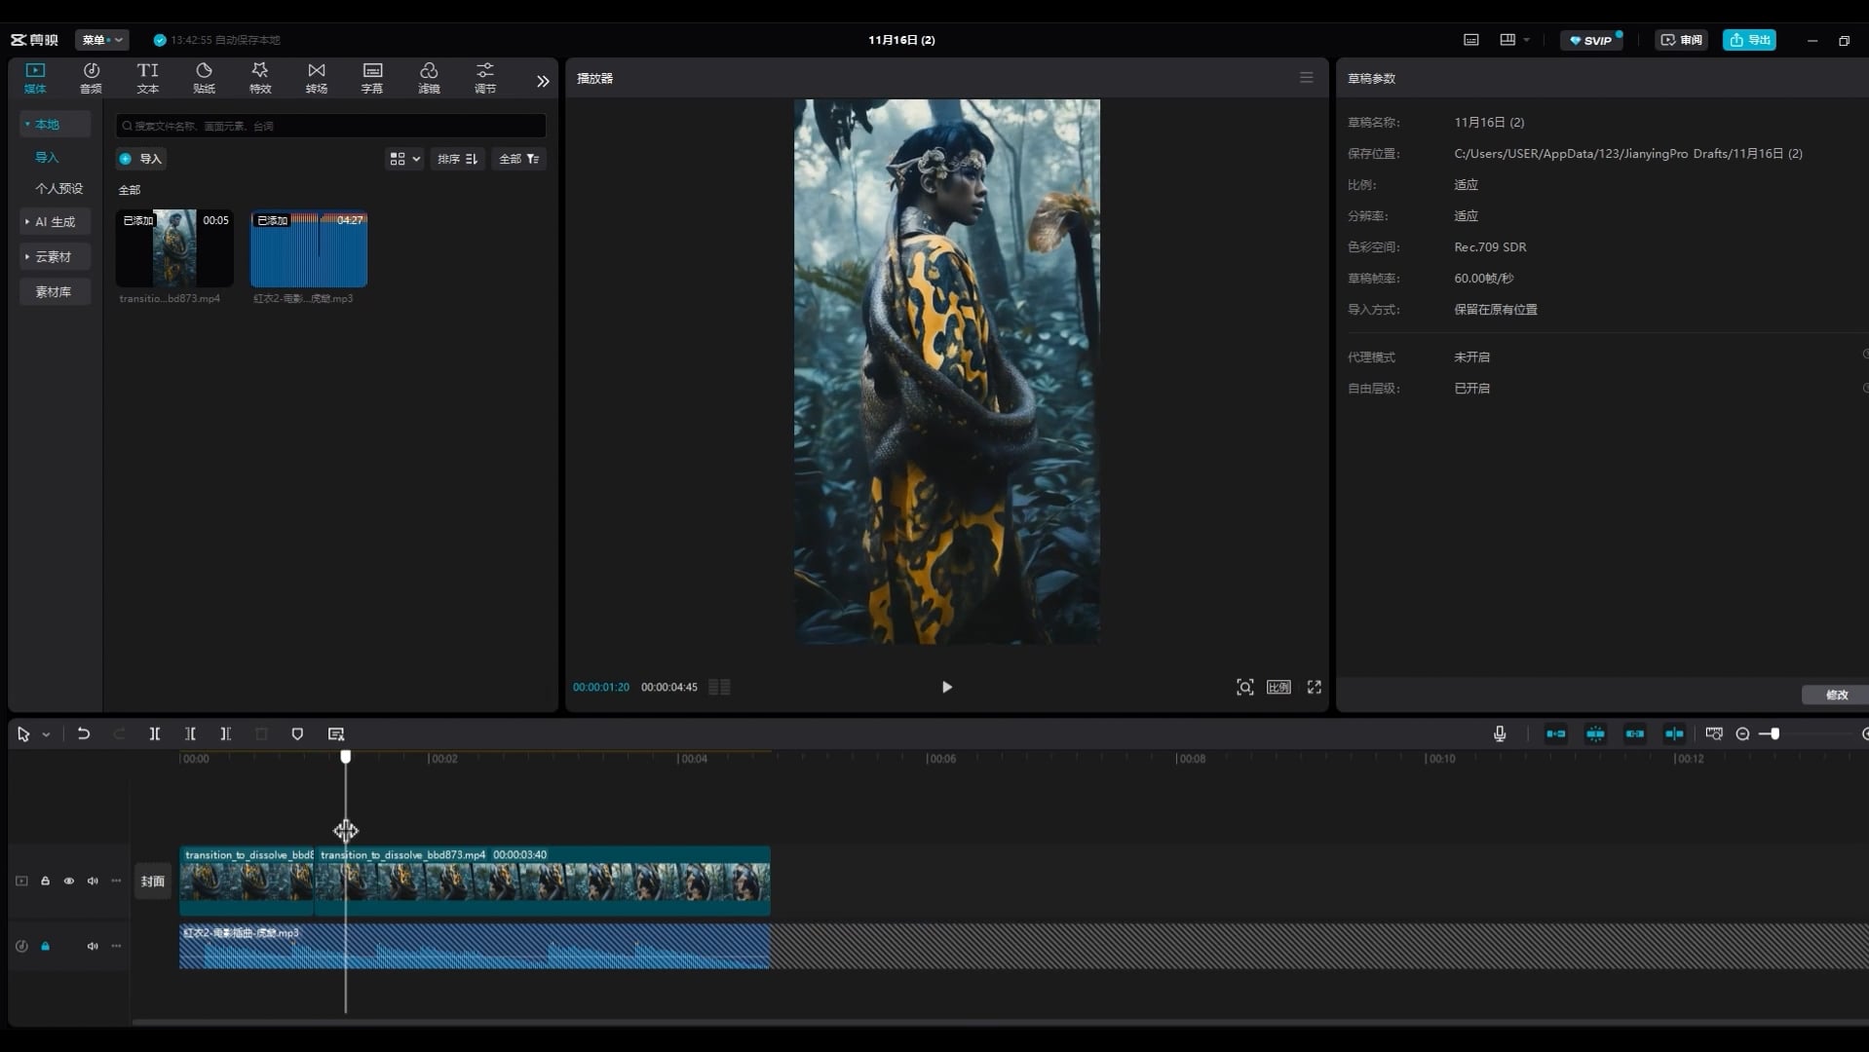Open the 音频 audio tab
This screenshot has width=1869, height=1052.
pyautogui.click(x=91, y=78)
